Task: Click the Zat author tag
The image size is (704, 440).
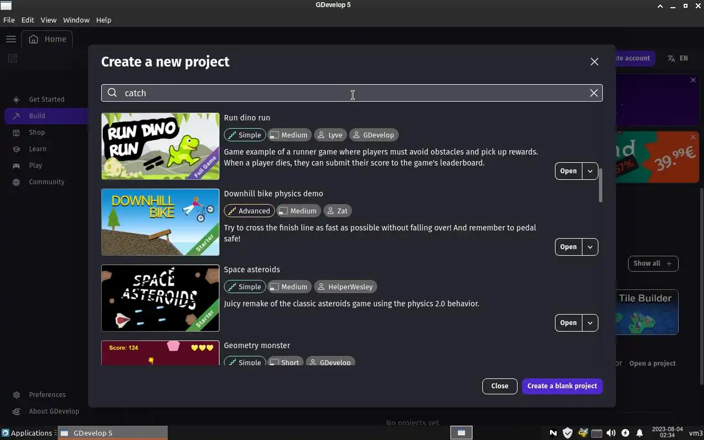Action: click(338, 211)
